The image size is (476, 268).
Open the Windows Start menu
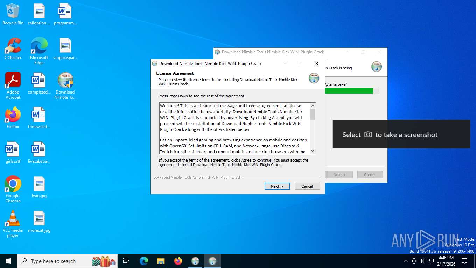pos(8,261)
